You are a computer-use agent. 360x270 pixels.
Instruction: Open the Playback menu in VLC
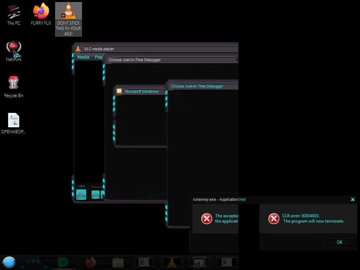(99, 57)
